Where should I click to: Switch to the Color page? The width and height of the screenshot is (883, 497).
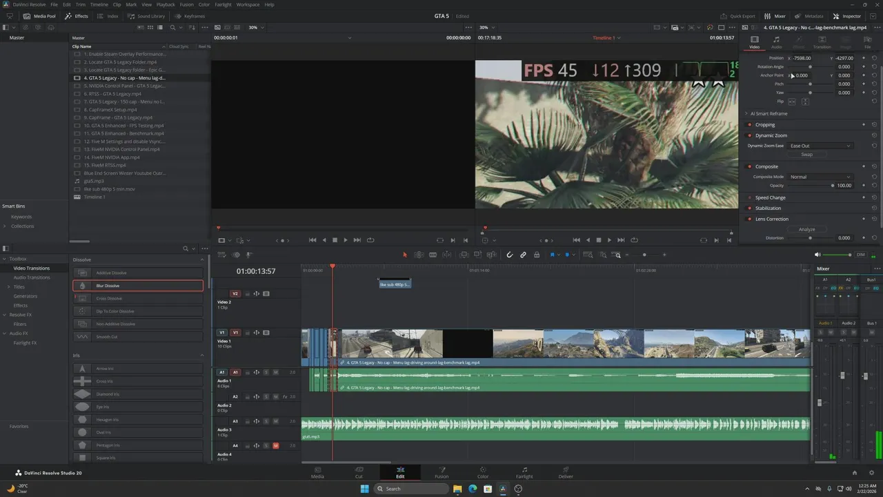point(483,472)
